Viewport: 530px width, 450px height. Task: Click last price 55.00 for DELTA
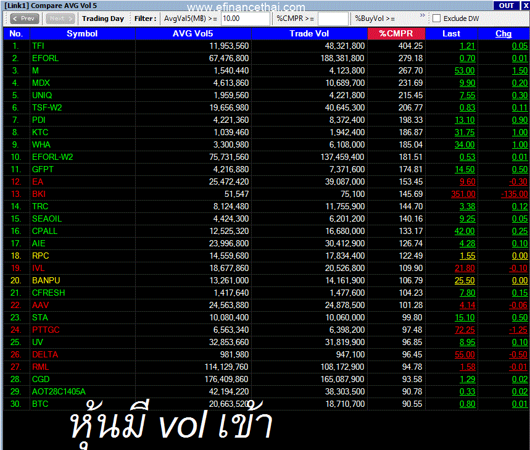click(x=465, y=354)
